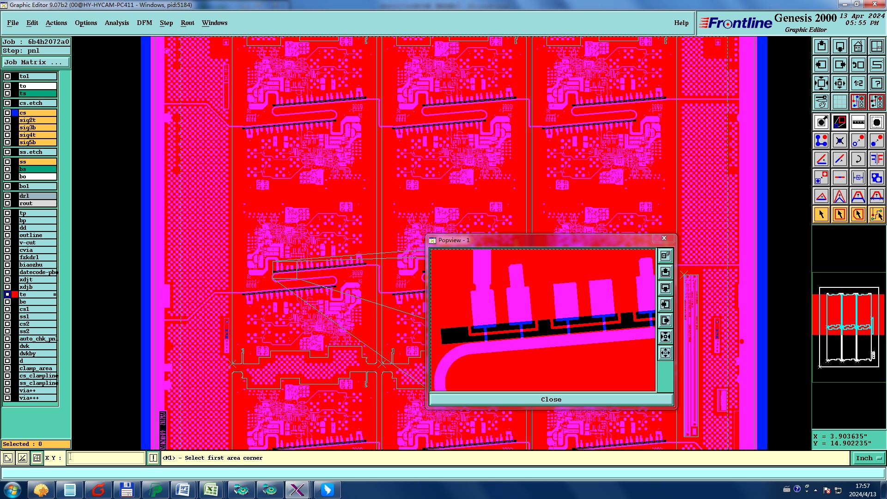Click the red color swatch of layer te

[x=15, y=294]
